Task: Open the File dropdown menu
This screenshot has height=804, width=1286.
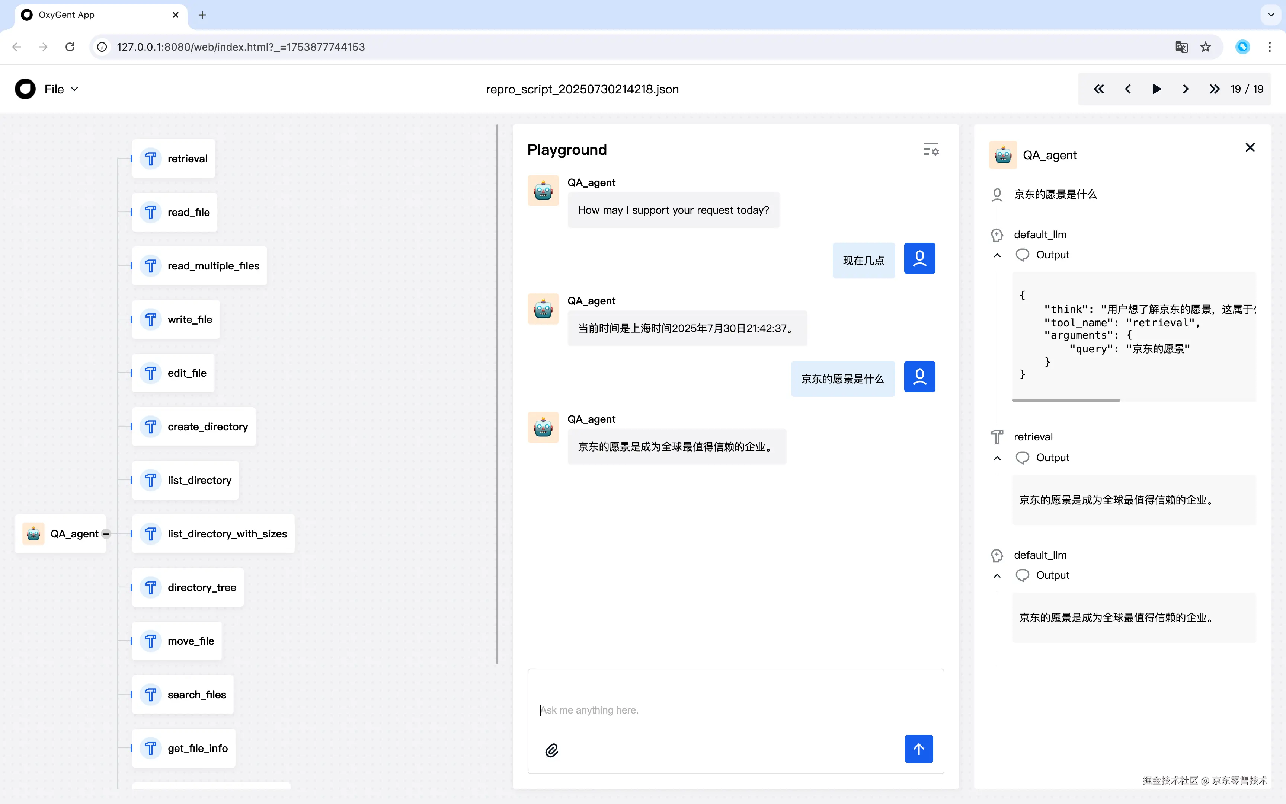Action: coord(61,89)
